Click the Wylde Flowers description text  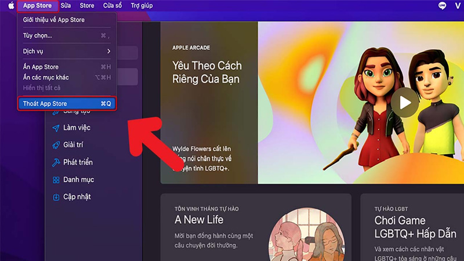click(x=202, y=158)
